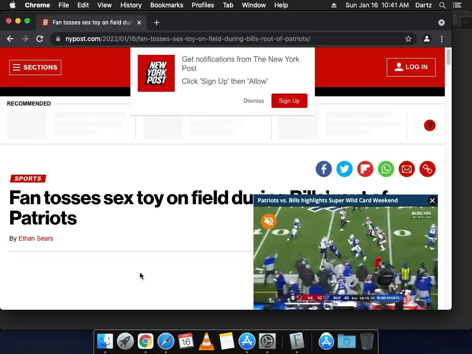Bookmark this page with star
Image resolution: width=472 pixels, height=354 pixels.
(408, 39)
